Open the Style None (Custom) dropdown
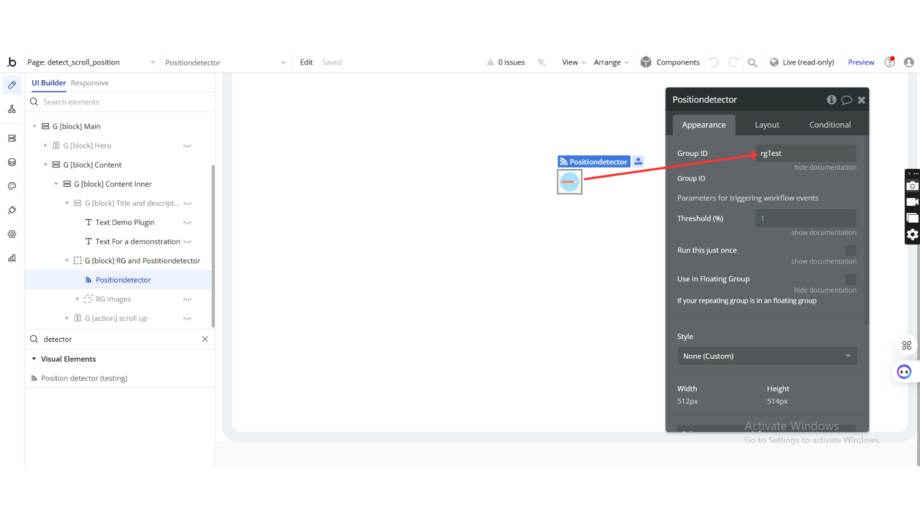920x518 pixels. [x=767, y=356]
